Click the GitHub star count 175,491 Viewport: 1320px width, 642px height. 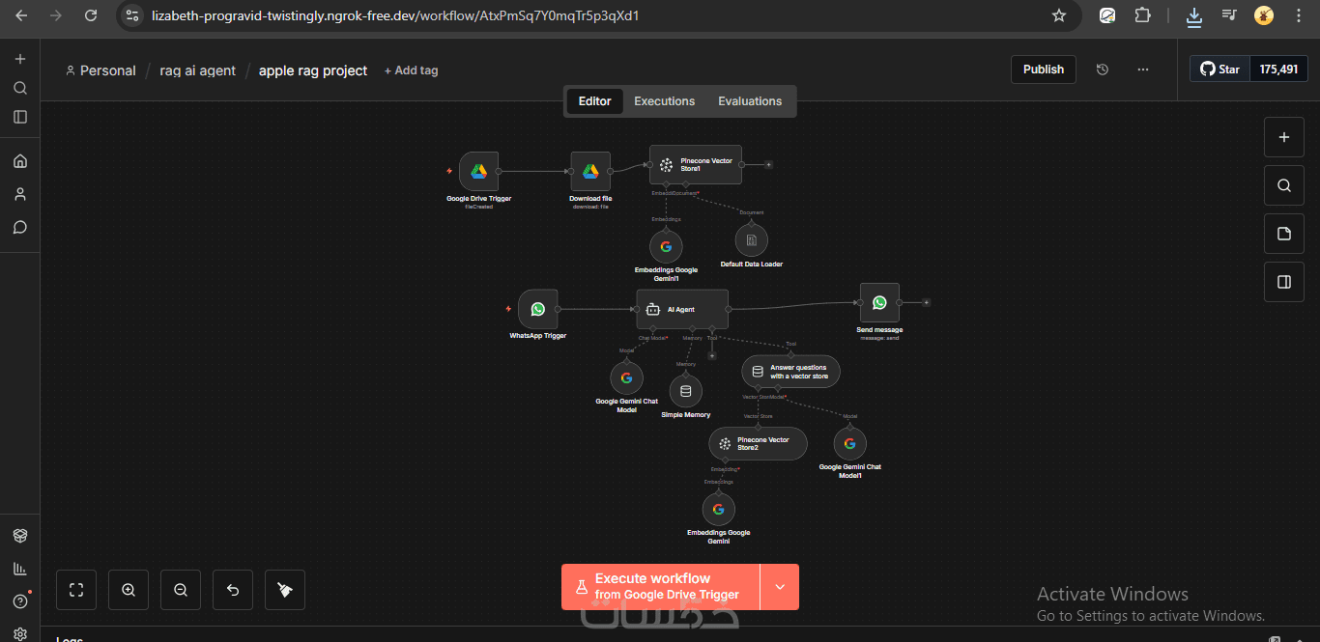click(x=1278, y=70)
